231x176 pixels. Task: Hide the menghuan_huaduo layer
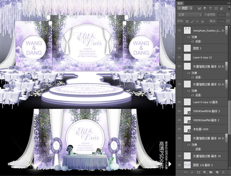coord(179,30)
